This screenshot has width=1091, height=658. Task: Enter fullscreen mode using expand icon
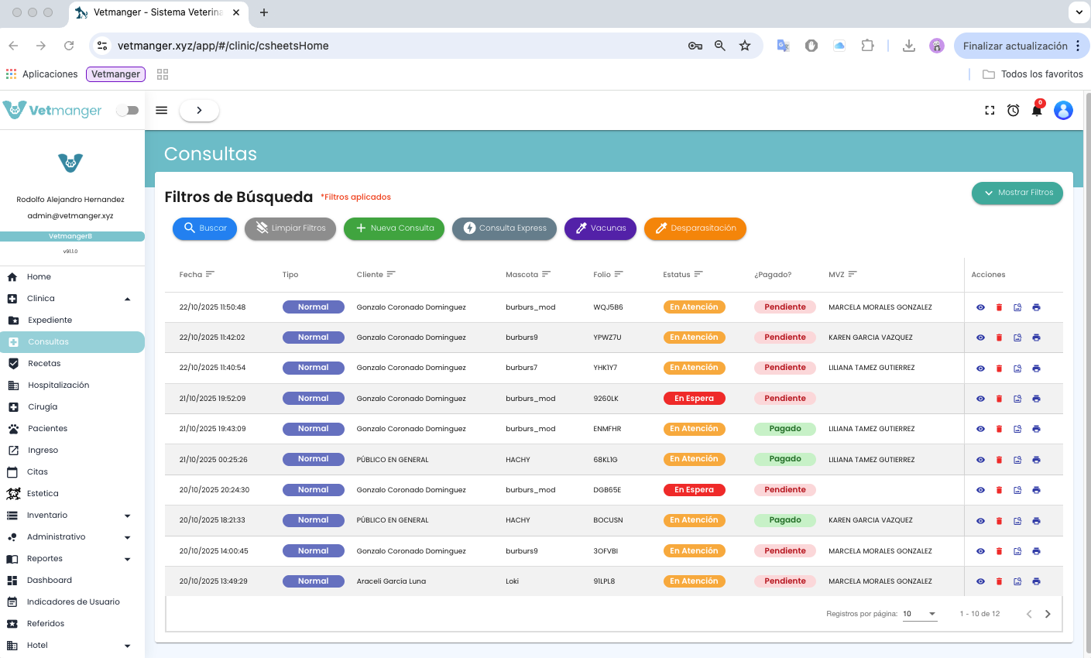990,111
